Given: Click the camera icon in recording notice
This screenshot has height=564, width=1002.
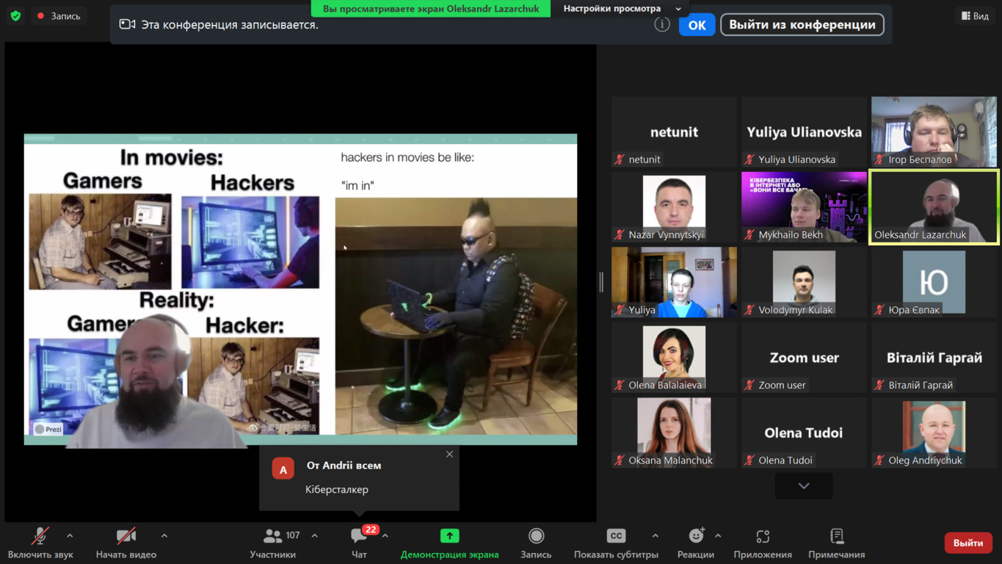Looking at the screenshot, I should click(x=127, y=24).
